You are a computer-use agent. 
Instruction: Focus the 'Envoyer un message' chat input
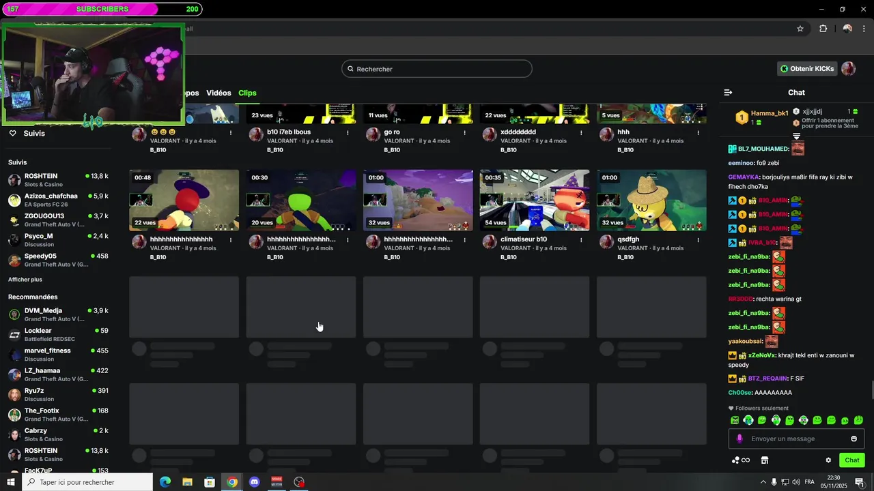coord(796,438)
